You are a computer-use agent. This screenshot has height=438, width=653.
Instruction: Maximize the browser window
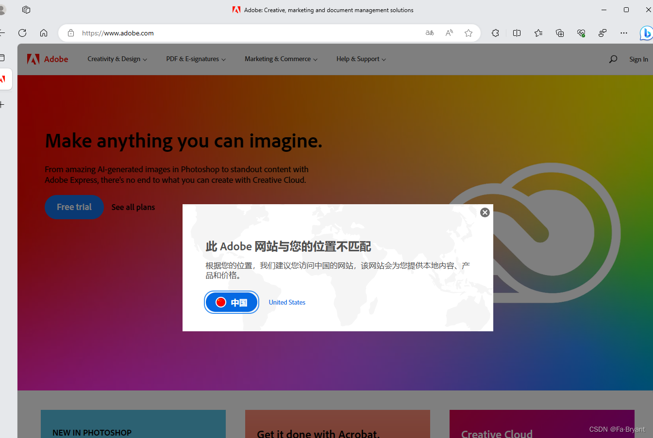pos(626,10)
